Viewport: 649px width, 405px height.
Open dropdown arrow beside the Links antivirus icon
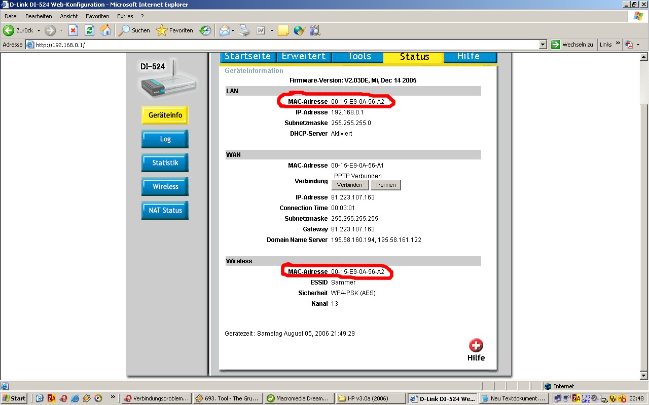click(x=638, y=45)
